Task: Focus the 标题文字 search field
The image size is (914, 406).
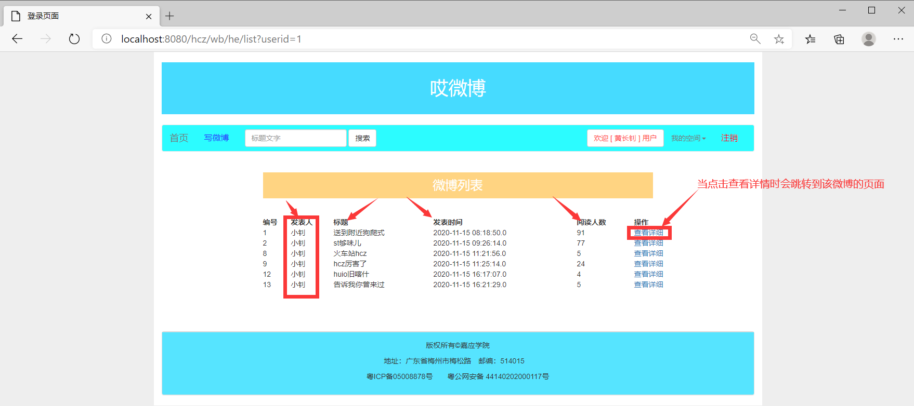Action: 296,138
